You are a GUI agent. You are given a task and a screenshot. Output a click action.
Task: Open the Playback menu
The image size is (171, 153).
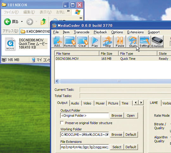coord(100,32)
